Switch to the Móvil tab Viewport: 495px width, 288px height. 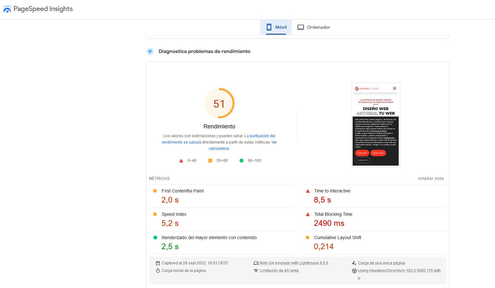(x=276, y=27)
